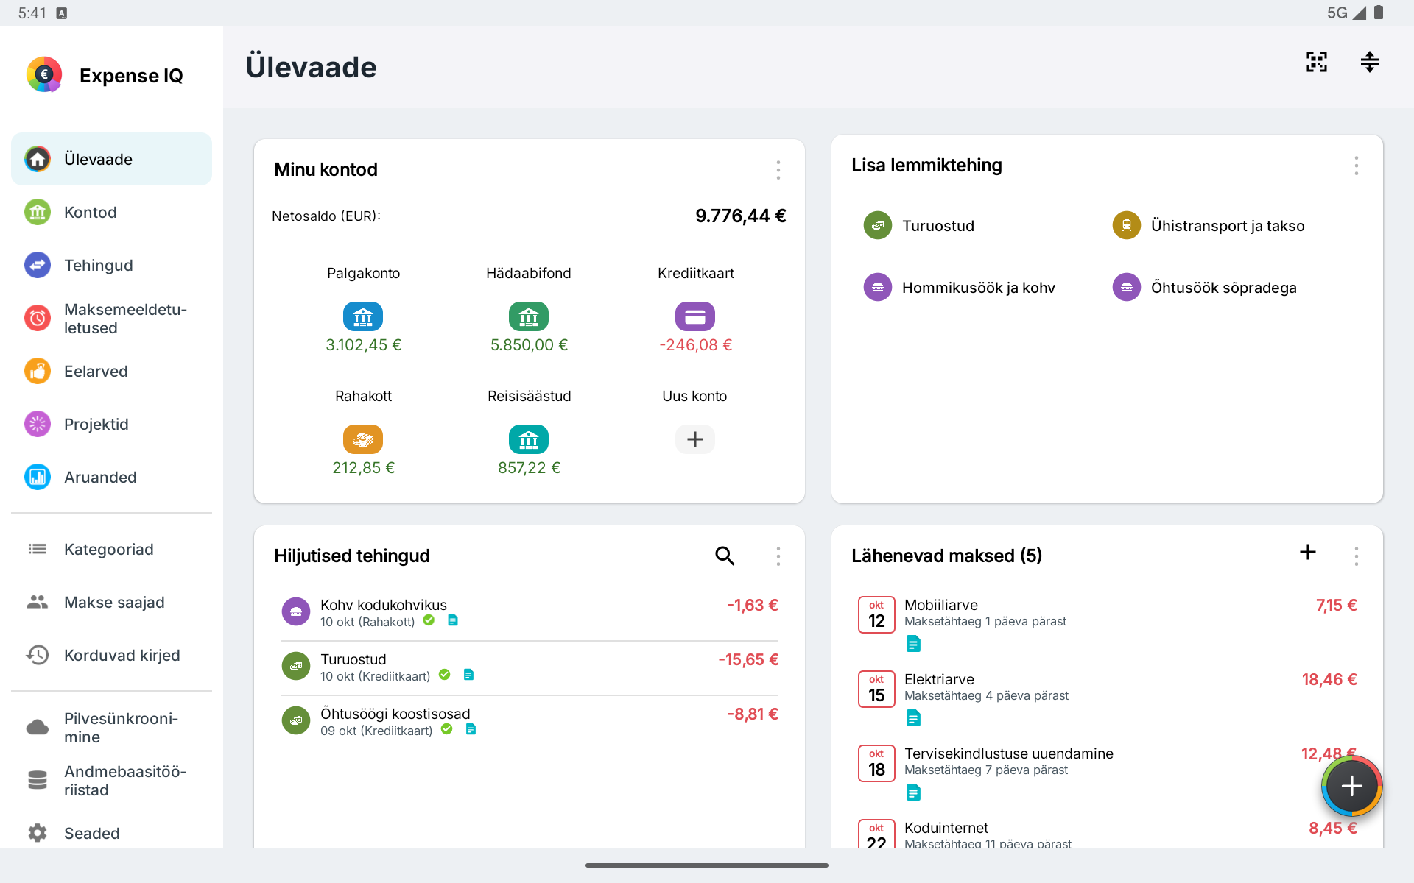Open the Hädaabifond account icon
Screen dimensions: 1414x883
pos(529,316)
